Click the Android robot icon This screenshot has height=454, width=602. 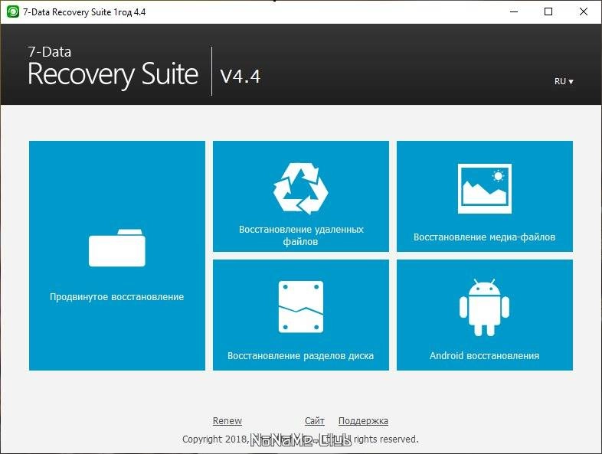[484, 308]
